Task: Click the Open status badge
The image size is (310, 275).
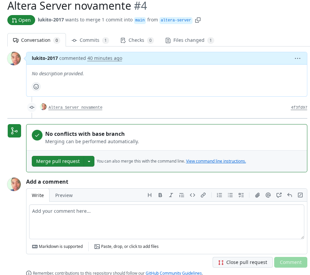Action: [21, 20]
